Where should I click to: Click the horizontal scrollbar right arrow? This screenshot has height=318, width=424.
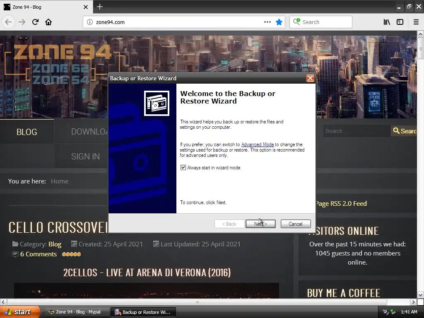(413, 302)
